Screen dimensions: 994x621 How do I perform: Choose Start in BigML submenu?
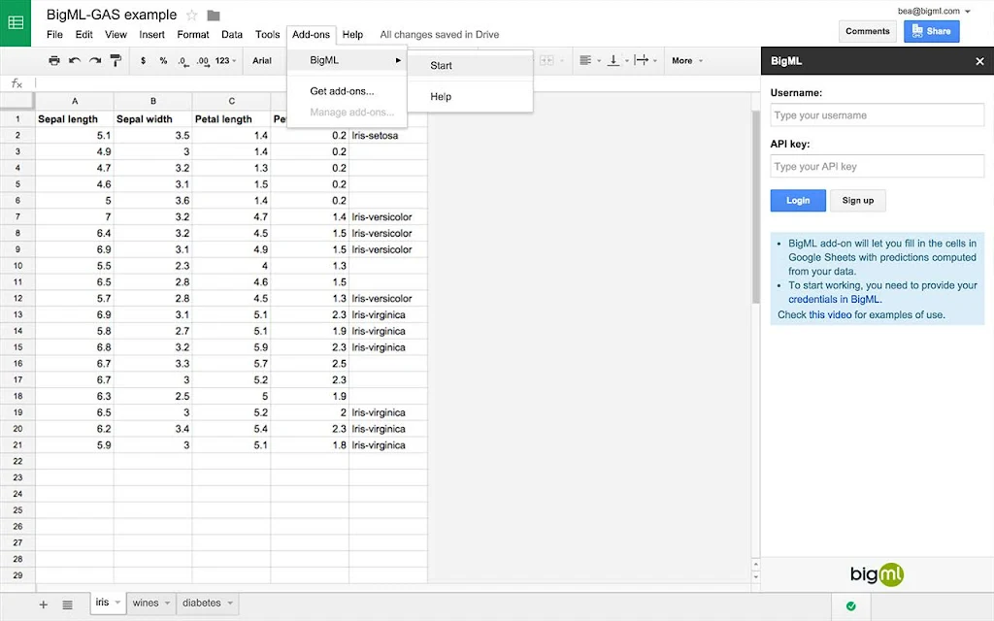click(470, 65)
